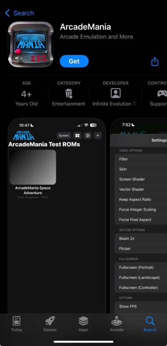
Task: View the 4+ age rating
Action: pos(26,94)
